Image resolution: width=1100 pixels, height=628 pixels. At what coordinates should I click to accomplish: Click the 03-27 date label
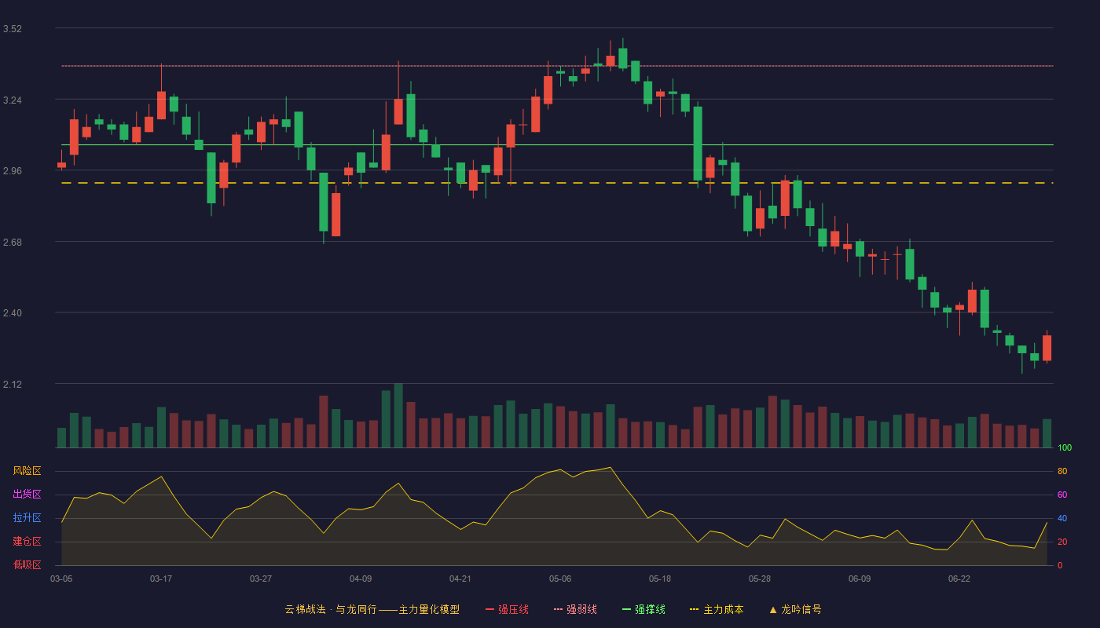coord(261,579)
